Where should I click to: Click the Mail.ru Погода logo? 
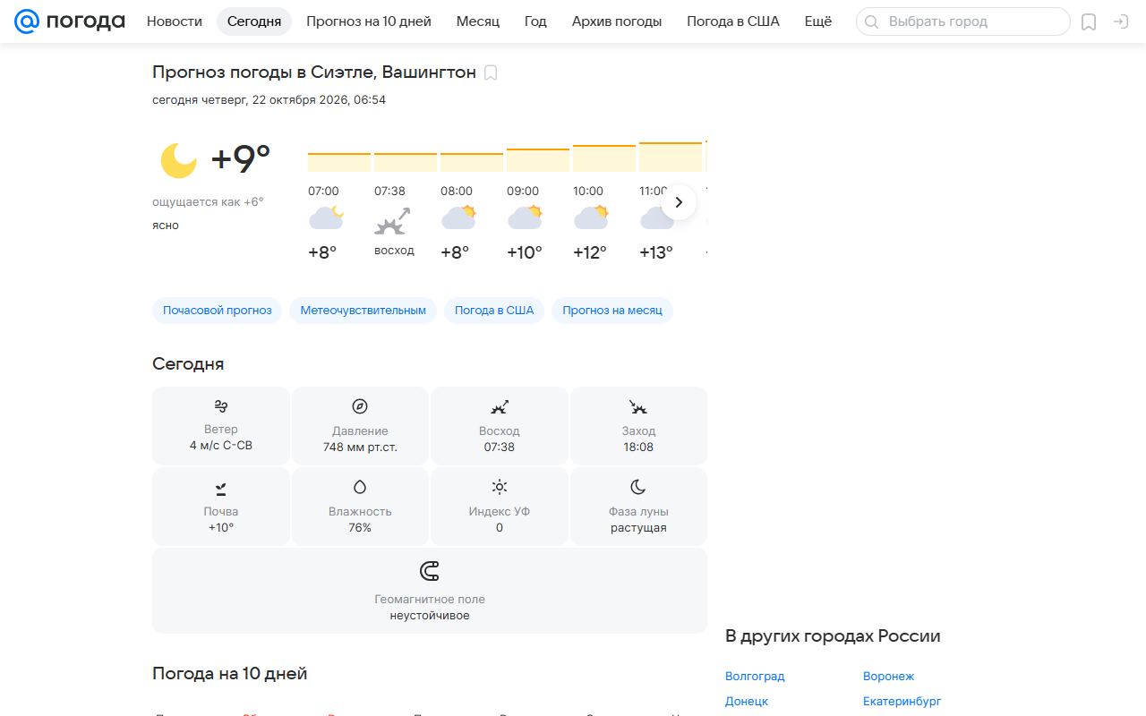point(70,21)
